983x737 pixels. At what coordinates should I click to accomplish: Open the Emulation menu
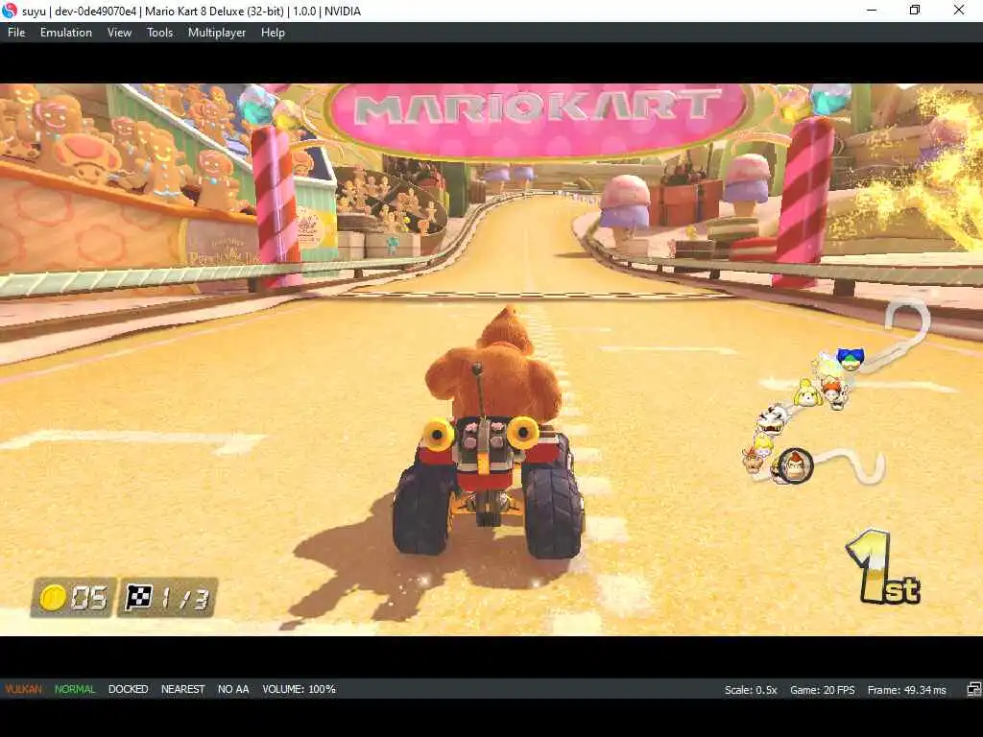(x=66, y=33)
